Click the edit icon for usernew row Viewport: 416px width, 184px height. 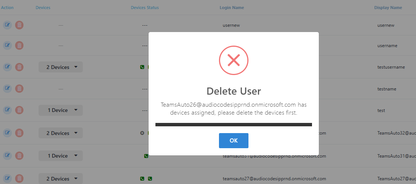pyautogui.click(x=7, y=25)
